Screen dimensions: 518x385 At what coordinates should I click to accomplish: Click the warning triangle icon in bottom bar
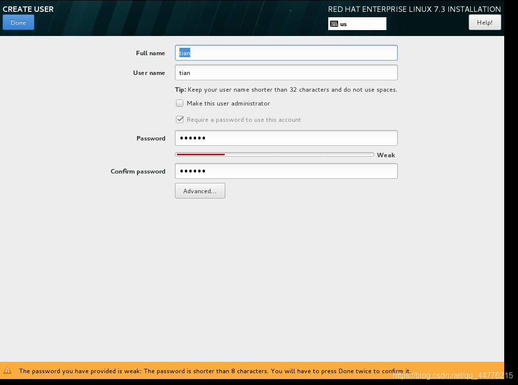click(7, 371)
